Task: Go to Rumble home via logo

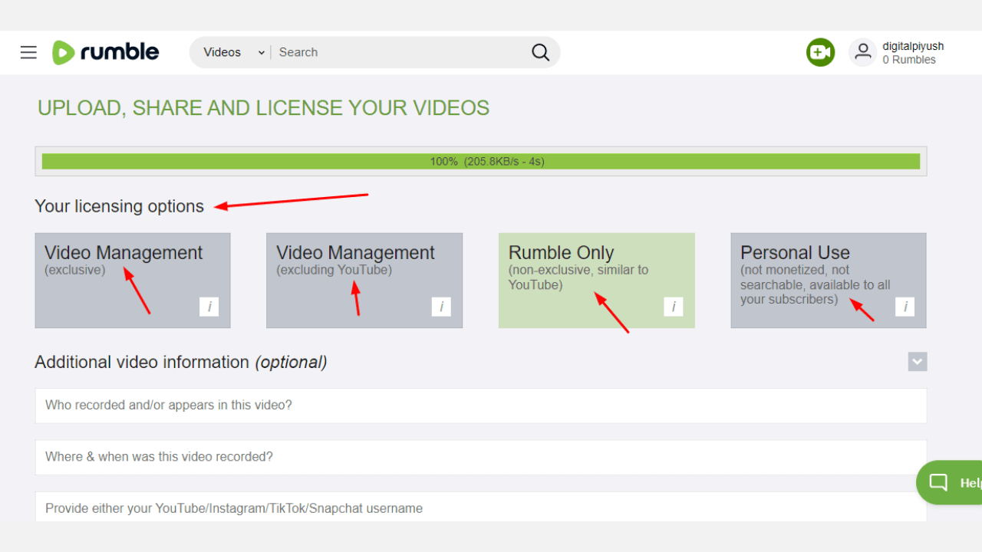Action: (x=105, y=52)
